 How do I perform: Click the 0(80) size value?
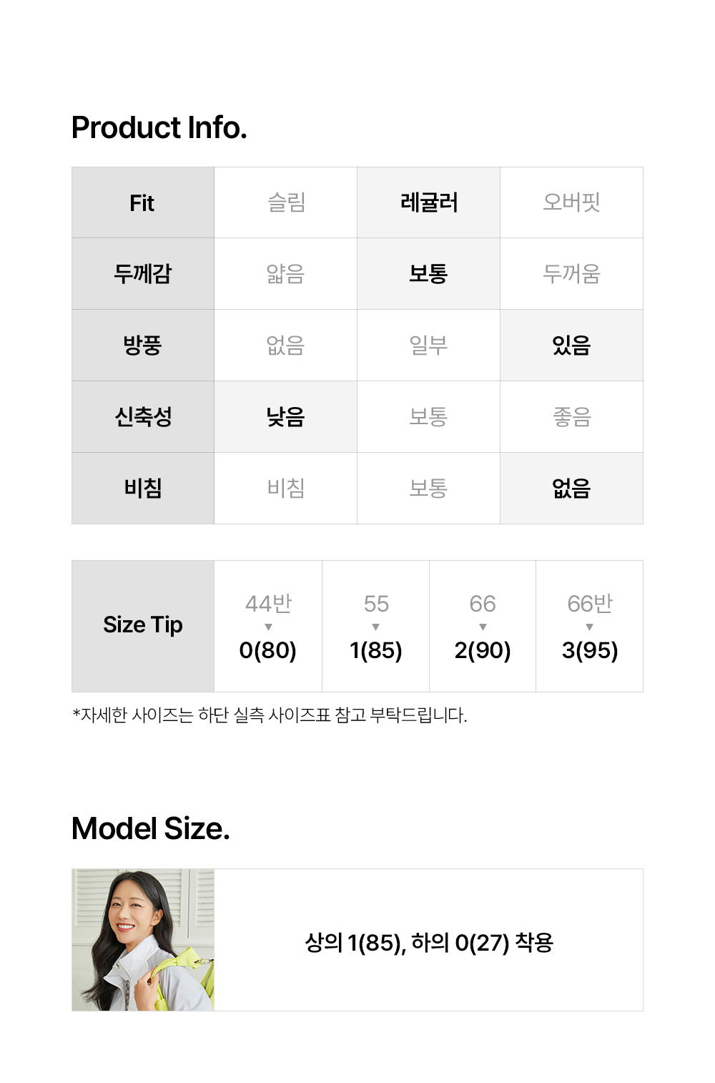pos(268,650)
